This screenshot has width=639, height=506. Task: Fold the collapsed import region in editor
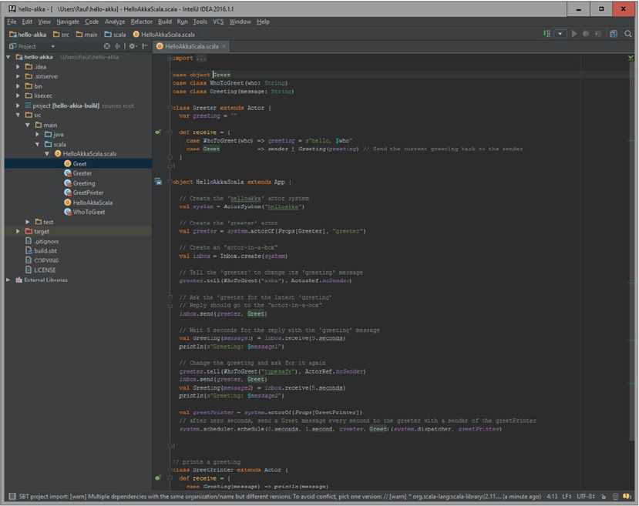tap(170, 58)
